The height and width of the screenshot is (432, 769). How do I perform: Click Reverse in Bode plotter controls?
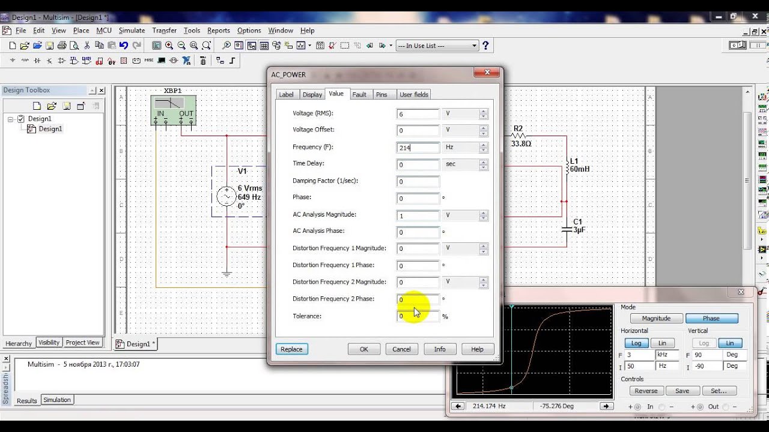click(x=646, y=391)
